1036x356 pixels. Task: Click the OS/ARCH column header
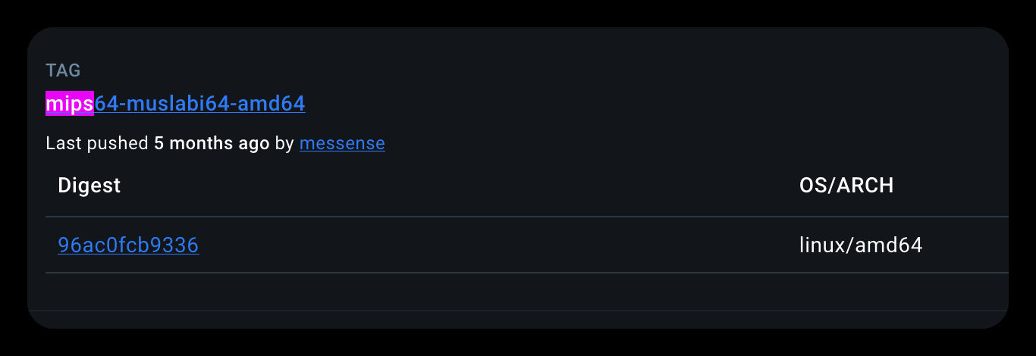846,186
